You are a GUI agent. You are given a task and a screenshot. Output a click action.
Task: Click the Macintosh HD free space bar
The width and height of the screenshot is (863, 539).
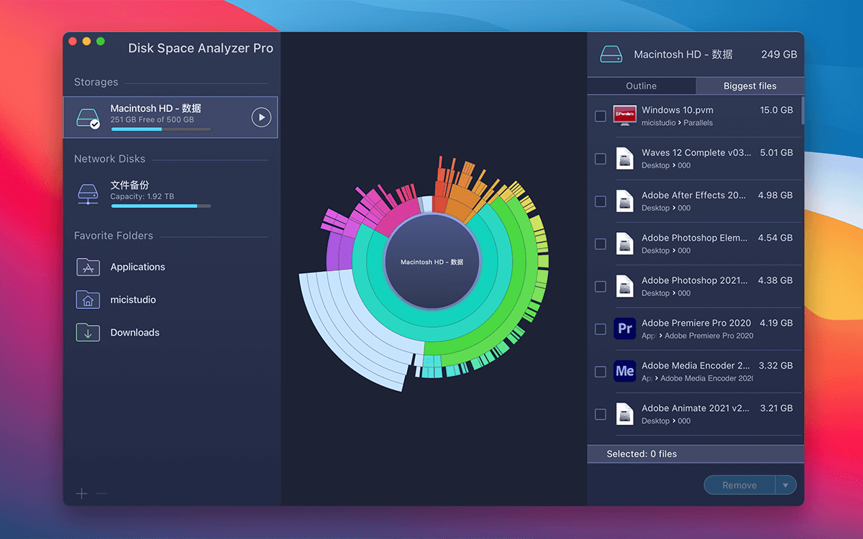click(161, 129)
